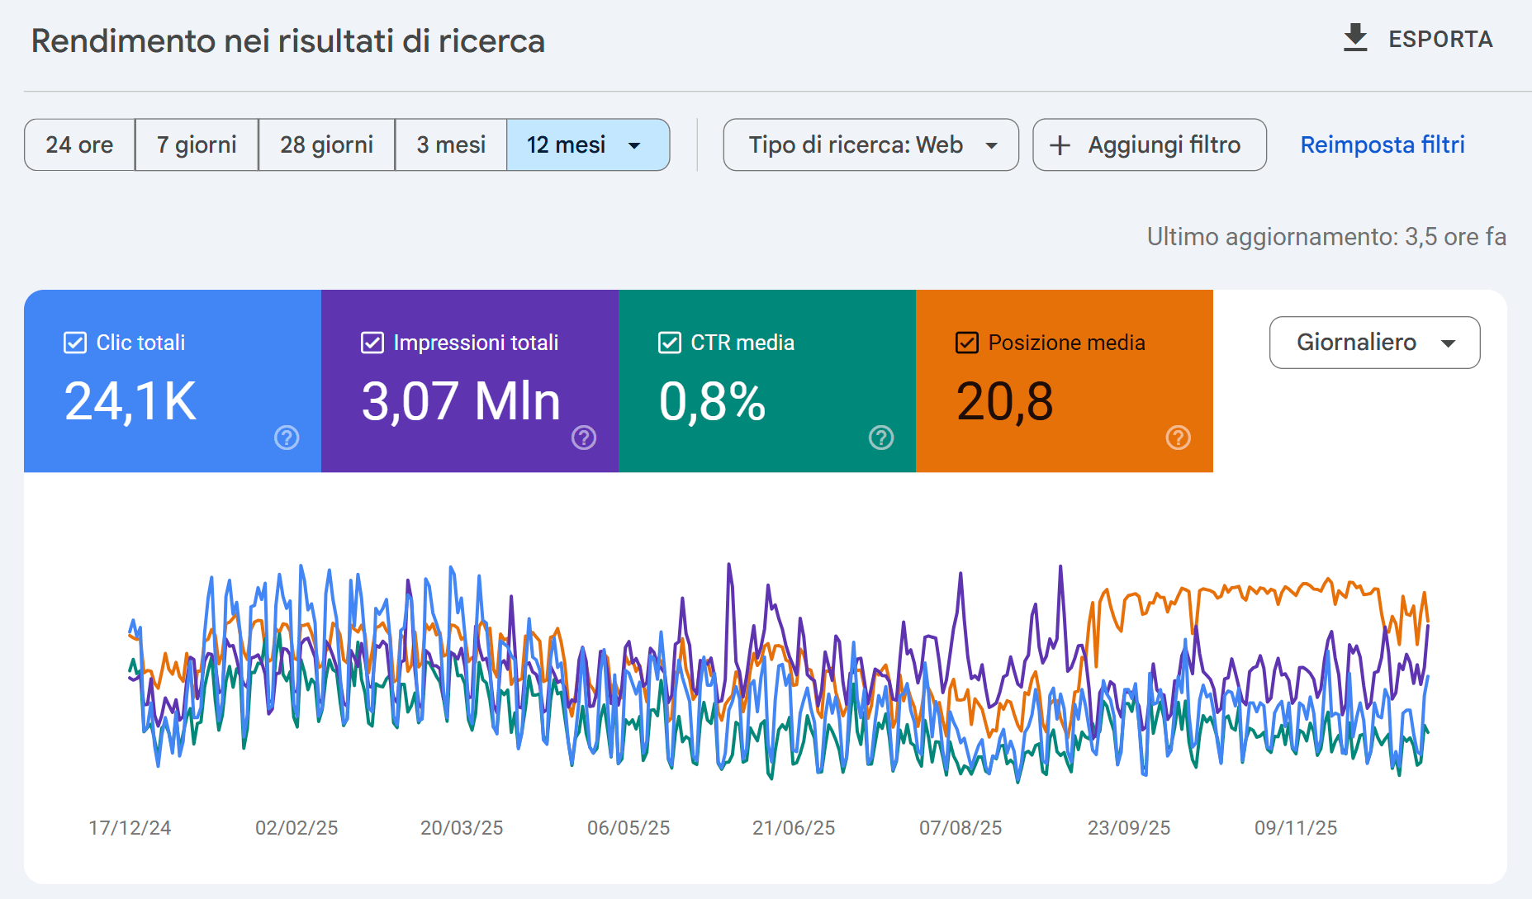This screenshot has width=1532, height=899.
Task: Expand the 12 mesi date range chevron
Action: point(633,144)
